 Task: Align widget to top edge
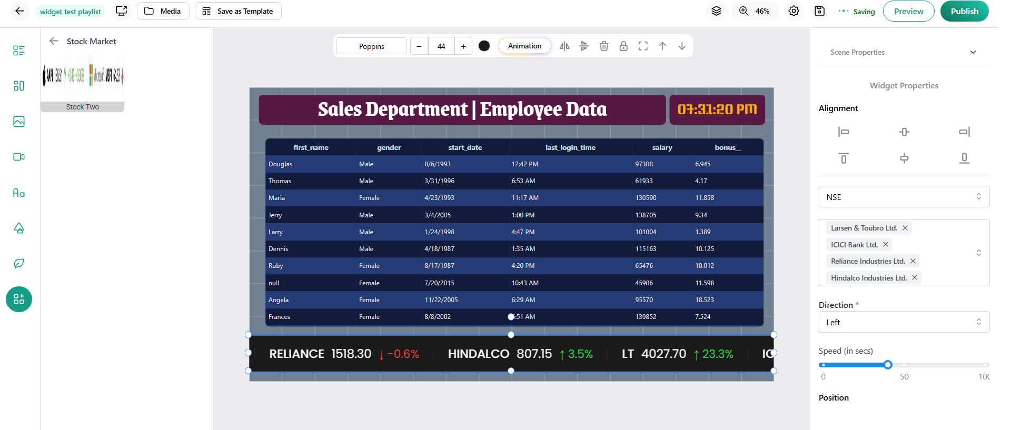[844, 158]
